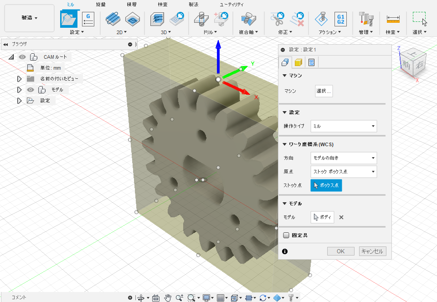Image resolution: width=437 pixels, height=302 pixels.
Task: Click the info icon in setup dialog
Action: coord(284,251)
